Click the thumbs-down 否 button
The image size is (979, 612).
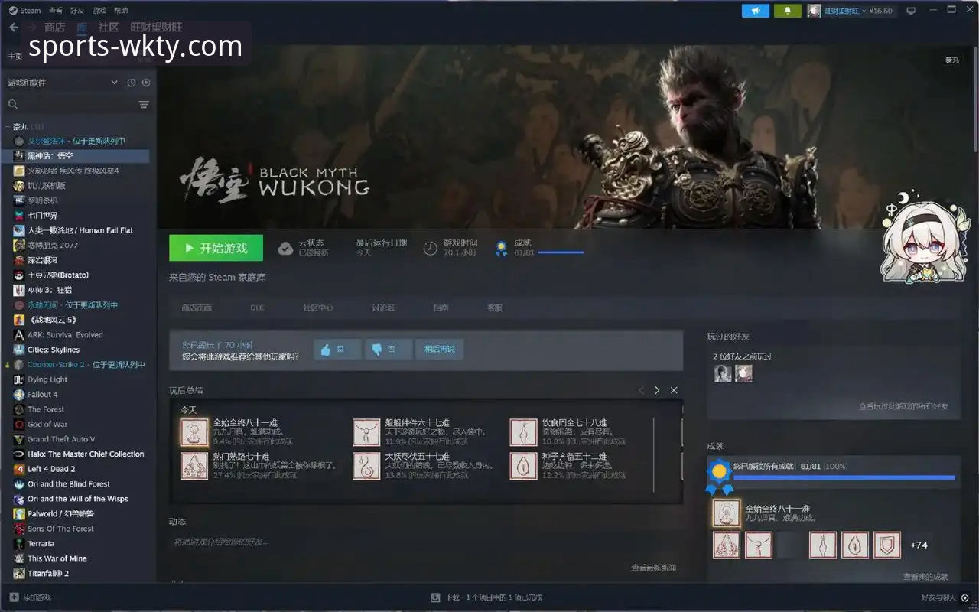pyautogui.click(x=389, y=350)
